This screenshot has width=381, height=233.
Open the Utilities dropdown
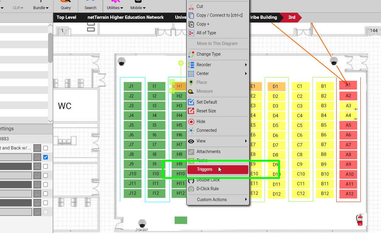click(x=115, y=8)
